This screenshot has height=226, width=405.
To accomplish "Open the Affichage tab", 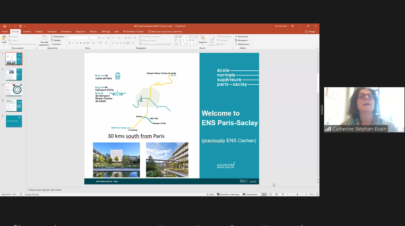I will (106, 31).
